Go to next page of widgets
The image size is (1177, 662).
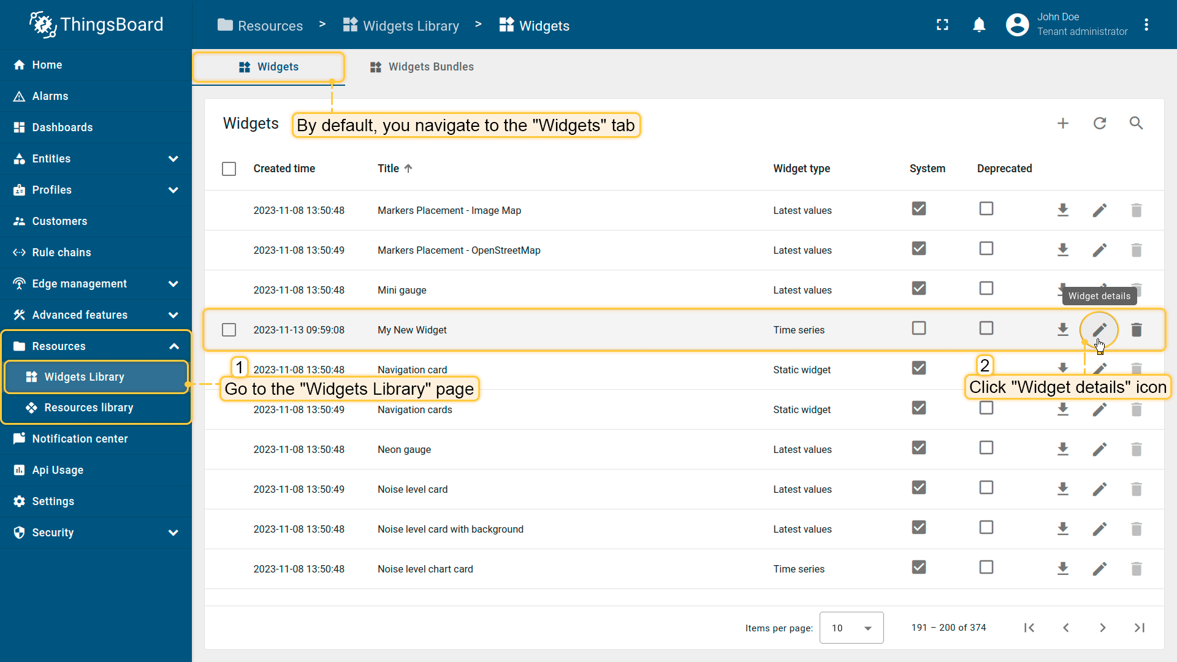1102,628
